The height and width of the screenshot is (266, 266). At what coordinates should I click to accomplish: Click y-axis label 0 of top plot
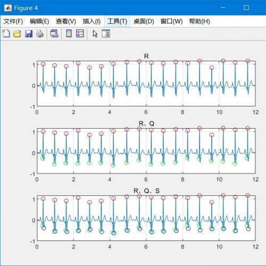34,86
